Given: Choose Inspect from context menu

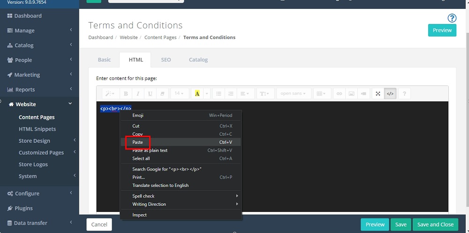Looking at the screenshot, I should coord(181,215).
